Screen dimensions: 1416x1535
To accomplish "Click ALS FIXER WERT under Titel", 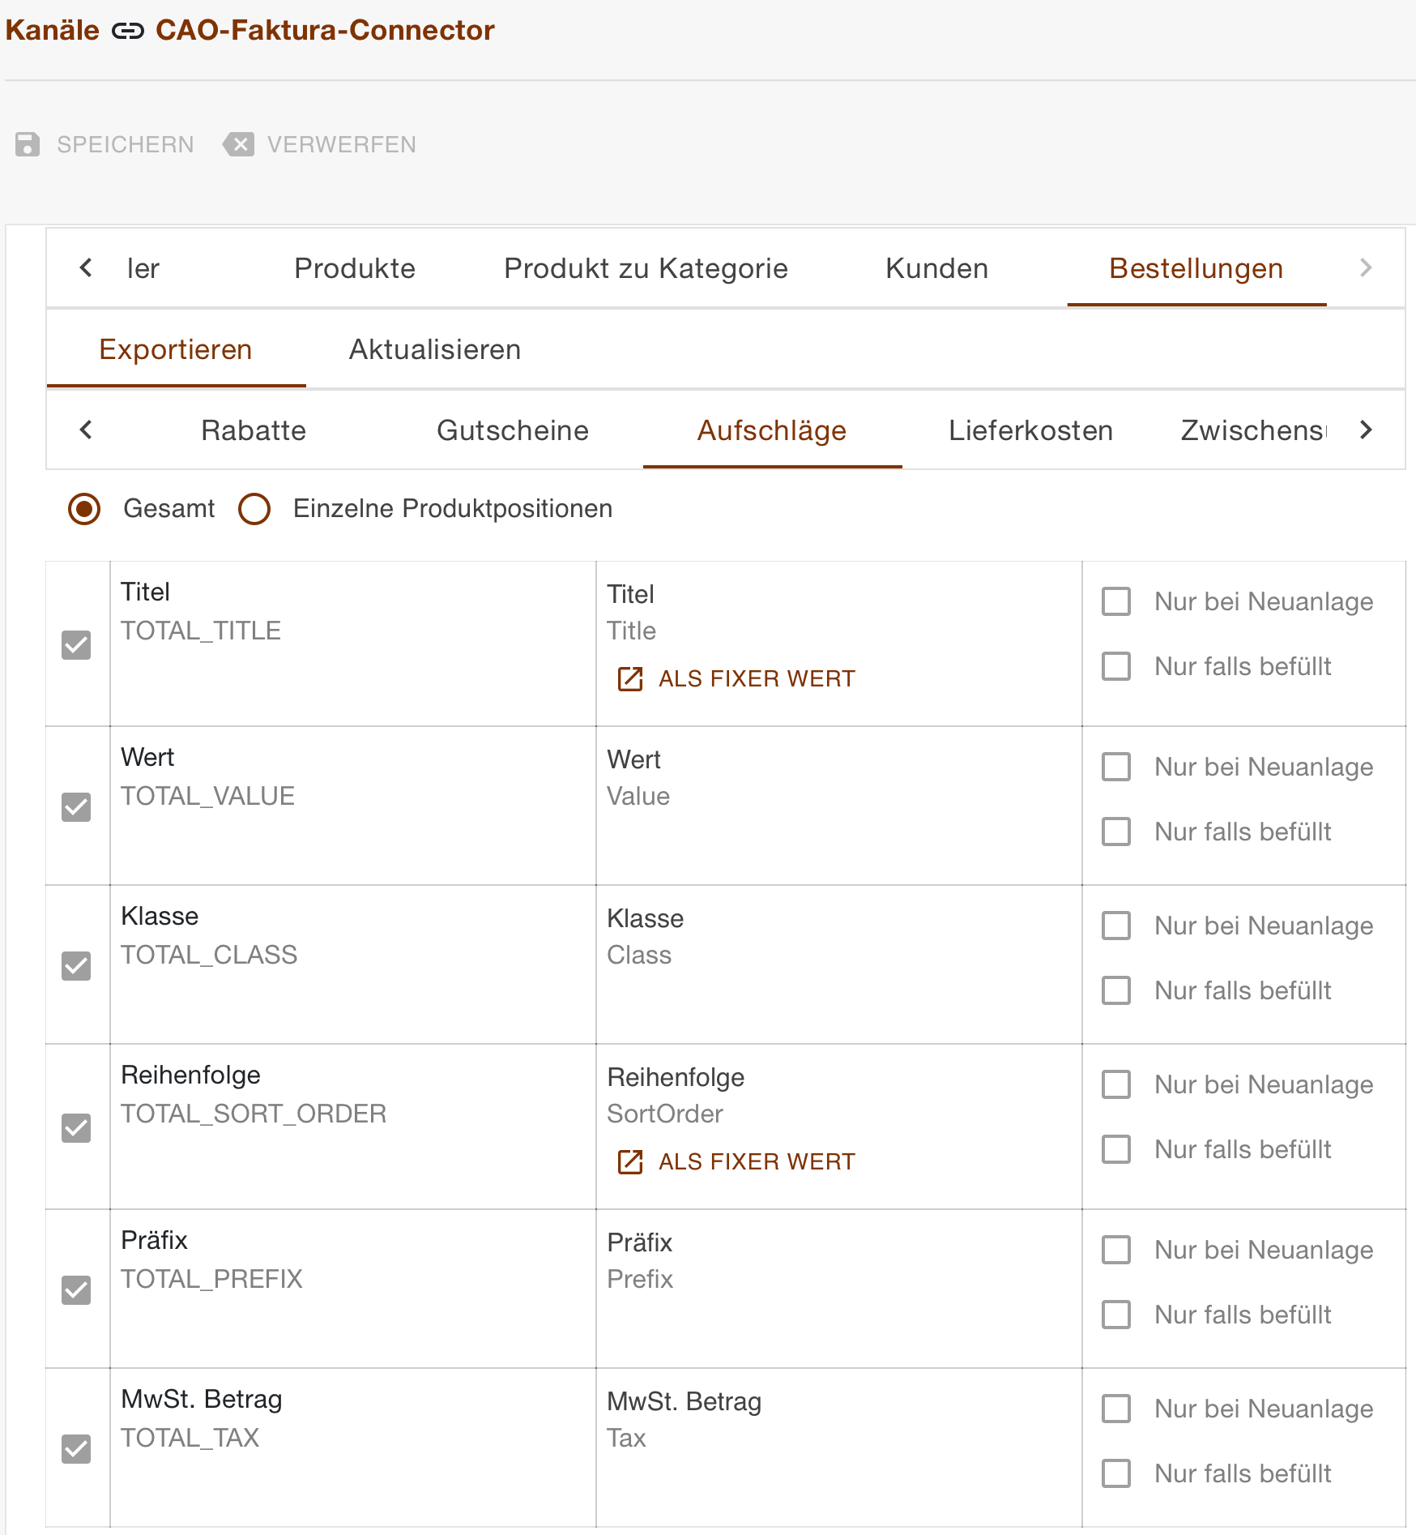I will click(x=755, y=678).
